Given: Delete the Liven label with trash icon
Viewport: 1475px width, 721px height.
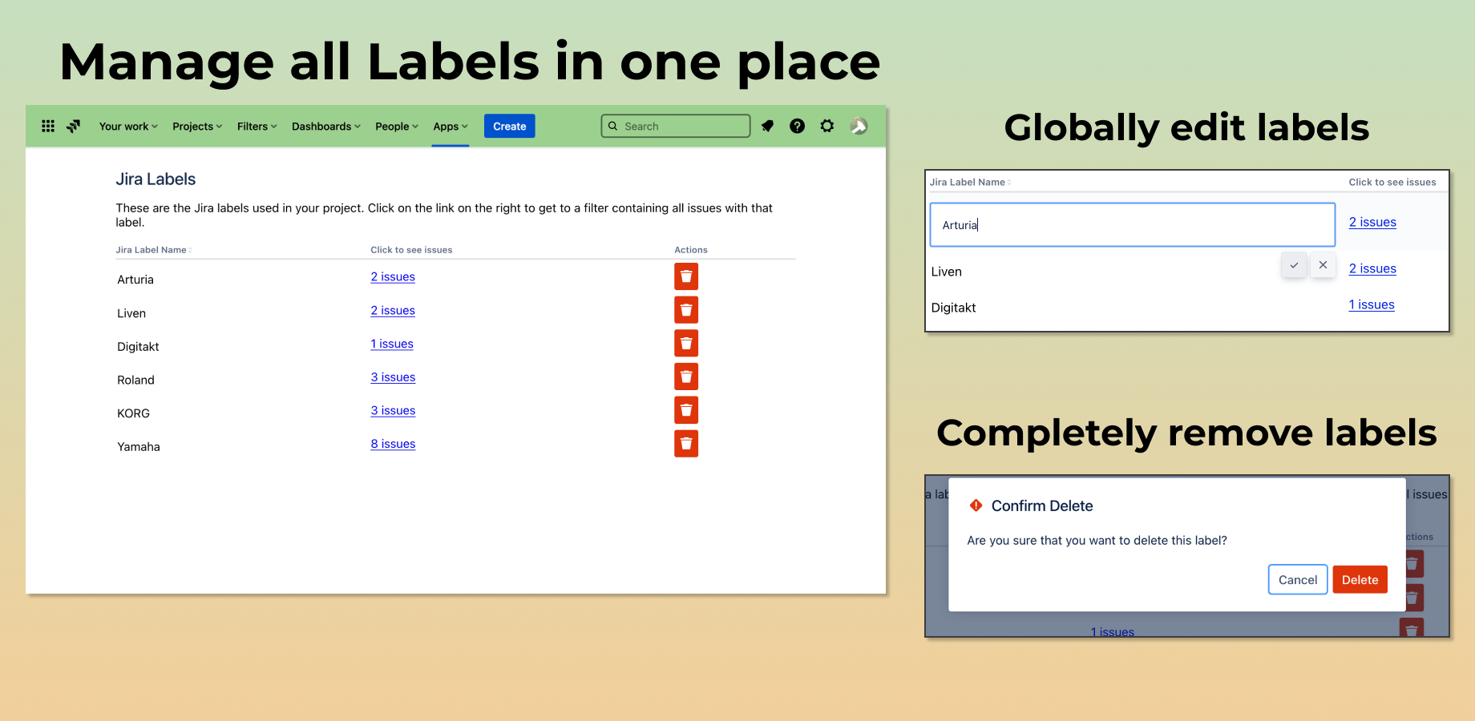Looking at the screenshot, I should pos(686,310).
